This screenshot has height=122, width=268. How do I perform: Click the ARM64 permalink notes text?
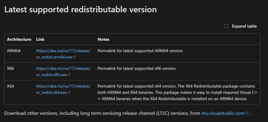click(140, 51)
